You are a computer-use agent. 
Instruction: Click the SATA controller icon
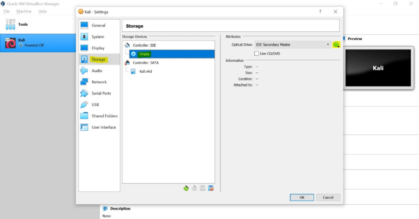(127, 63)
